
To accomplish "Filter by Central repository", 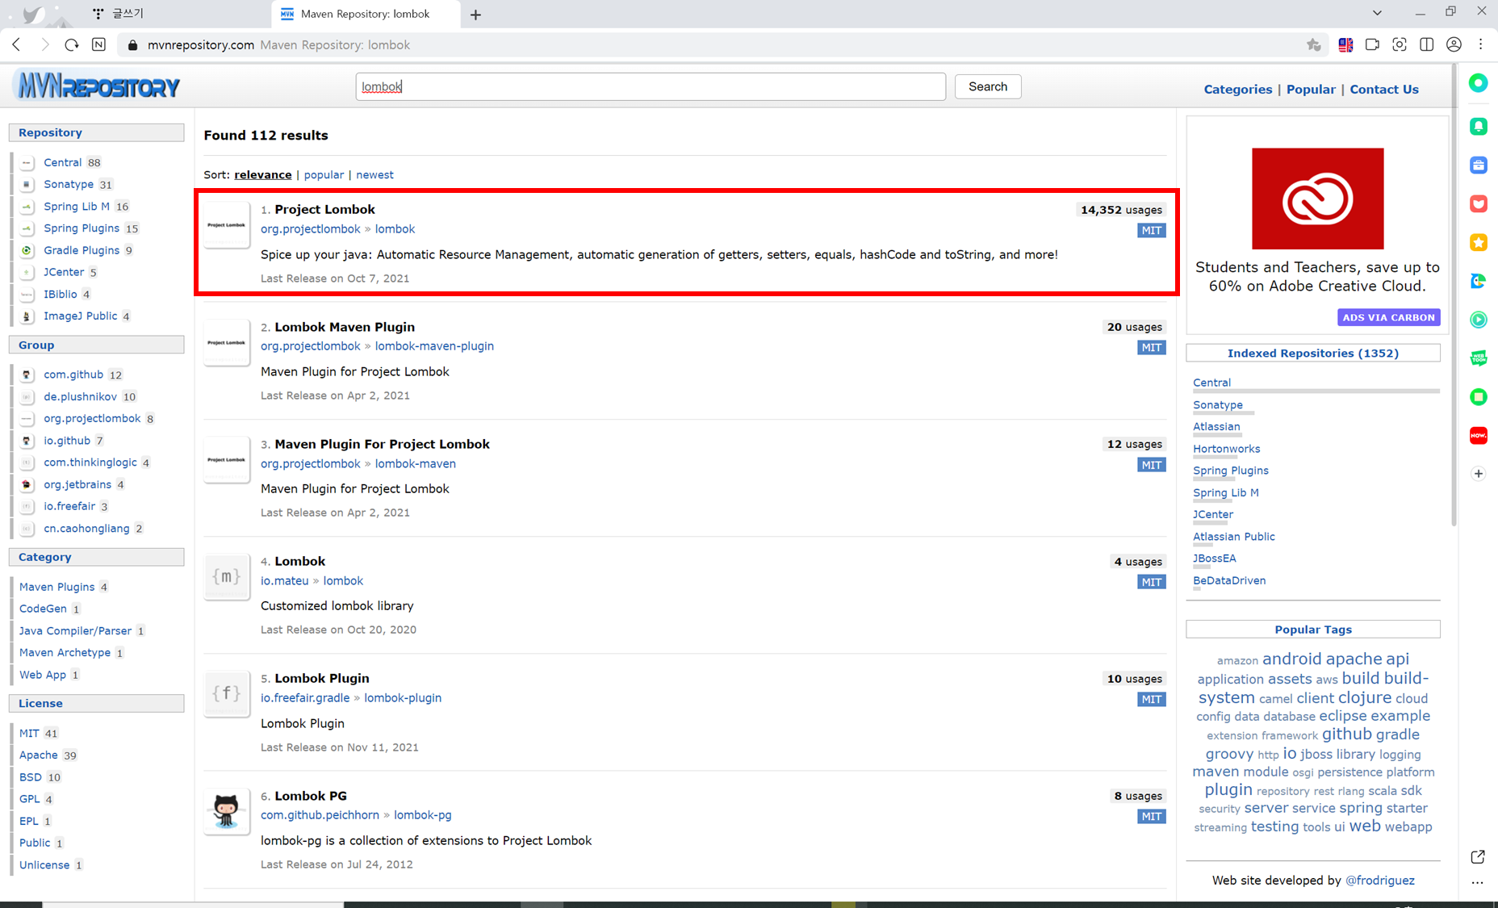I will point(62,162).
